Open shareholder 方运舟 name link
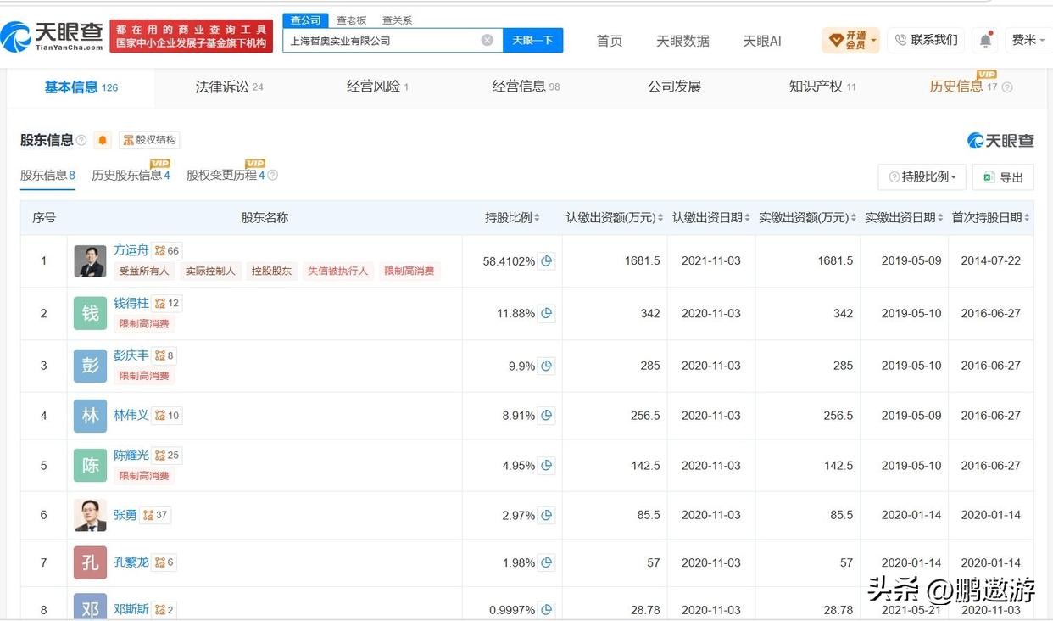Image resolution: width=1053 pixels, height=621 pixels. 131,250
